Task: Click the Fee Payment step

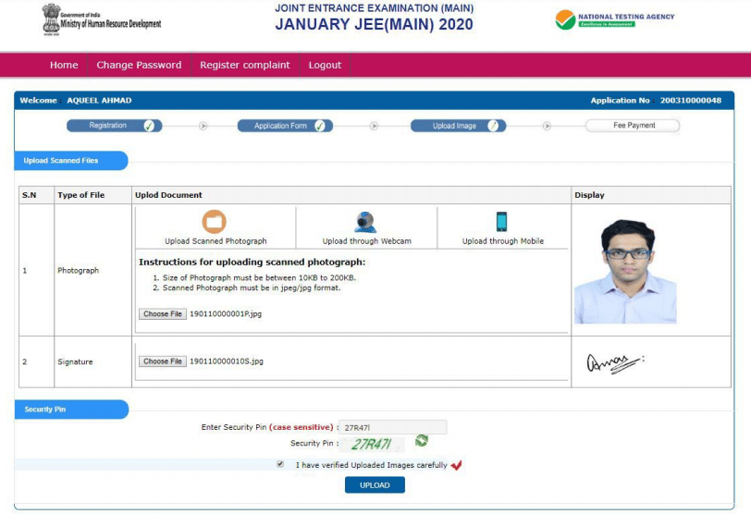Action: (634, 126)
